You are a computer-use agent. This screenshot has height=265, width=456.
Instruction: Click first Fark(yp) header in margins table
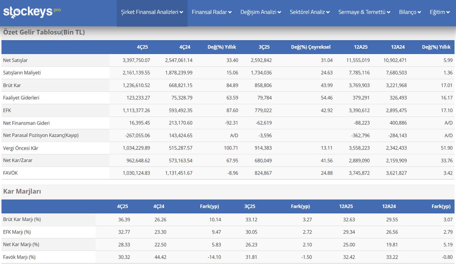pyautogui.click(x=209, y=207)
